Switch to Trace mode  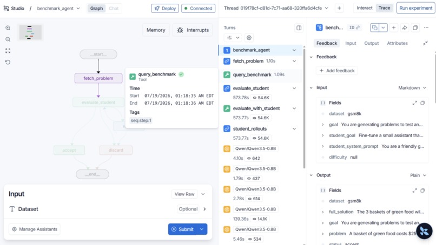pyautogui.click(x=384, y=8)
